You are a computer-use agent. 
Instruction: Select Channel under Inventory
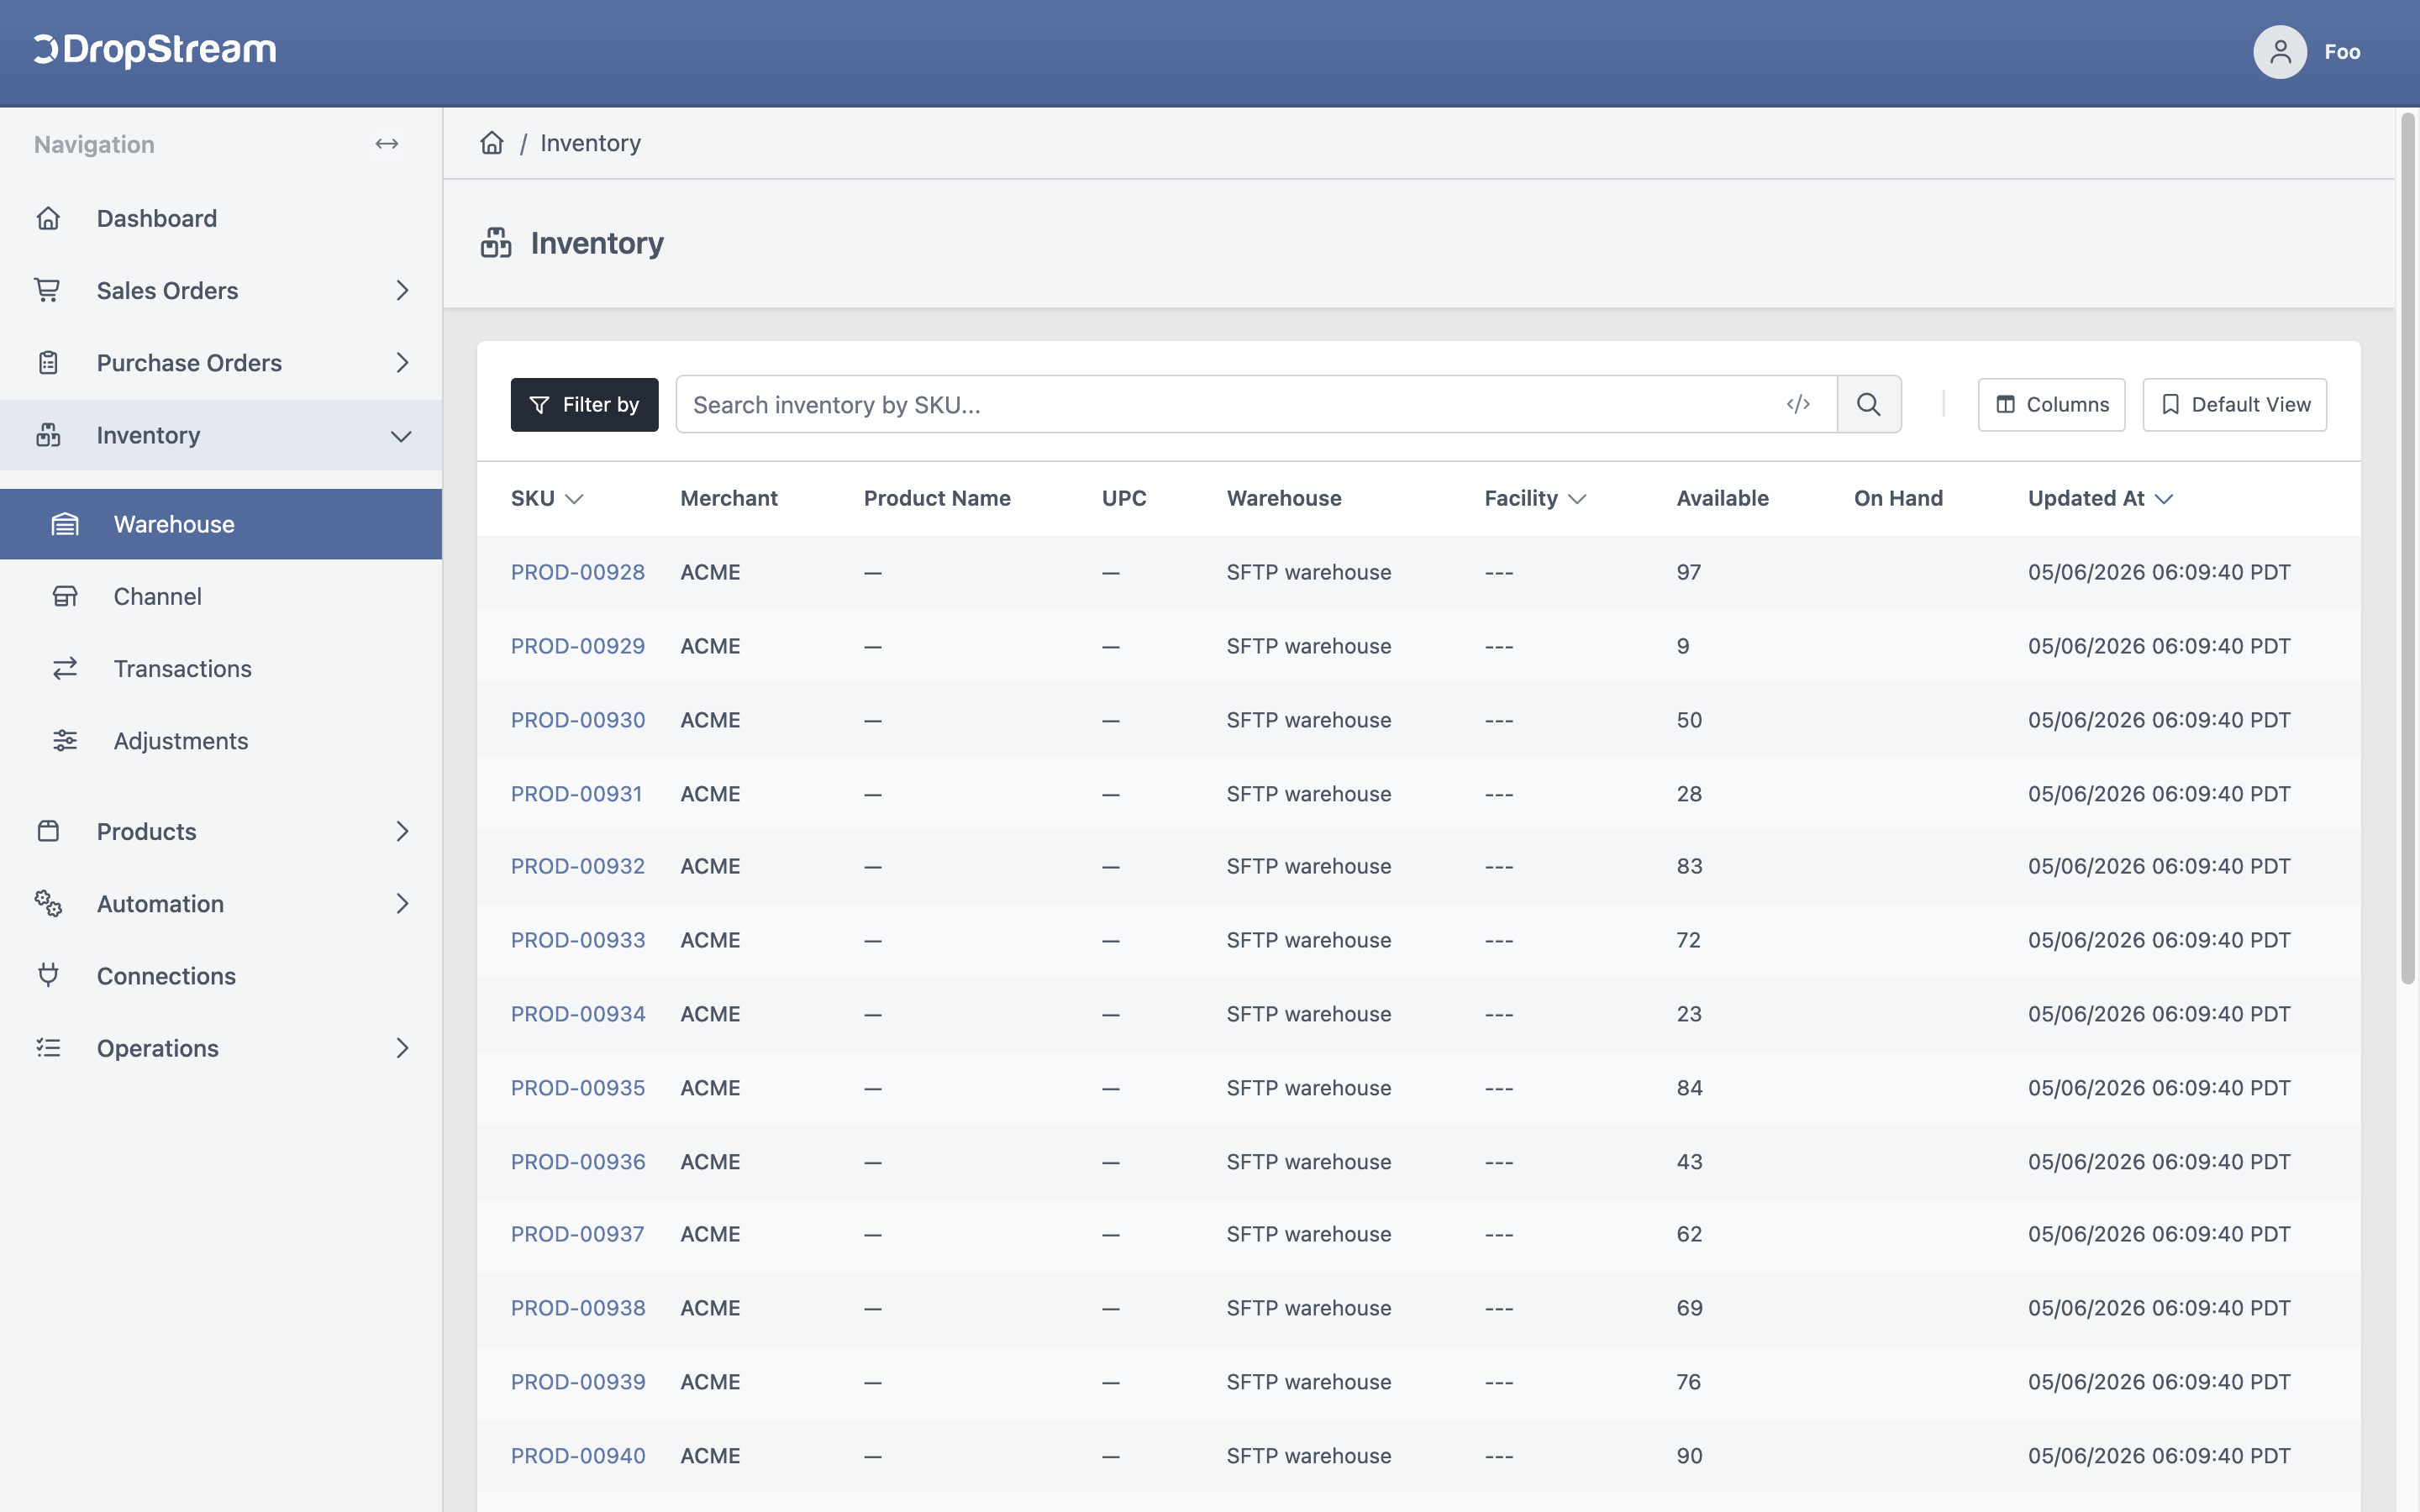tap(221, 596)
